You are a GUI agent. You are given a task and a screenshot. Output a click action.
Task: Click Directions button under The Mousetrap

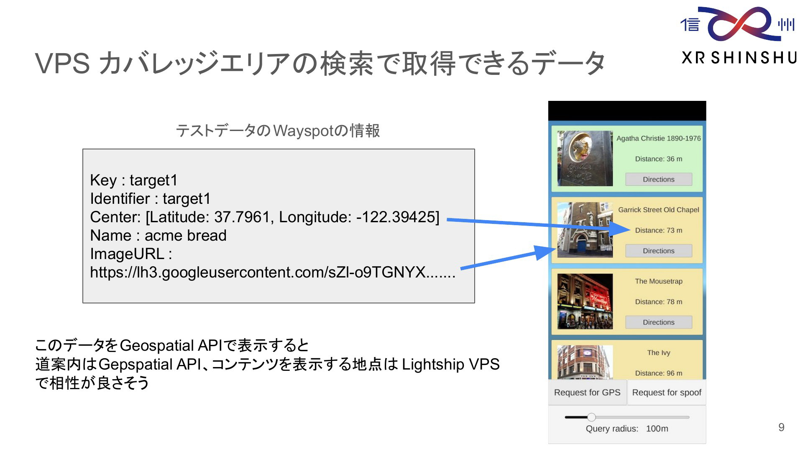[x=659, y=322]
